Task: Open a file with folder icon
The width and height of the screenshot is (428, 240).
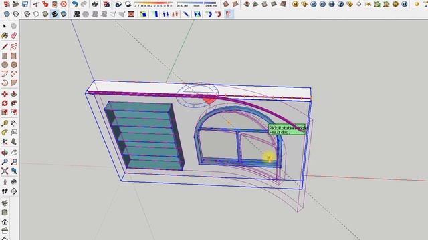Action: 16,4
